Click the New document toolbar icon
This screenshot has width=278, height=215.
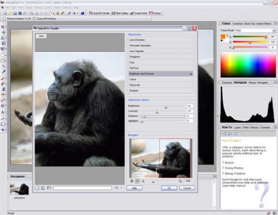(x=5, y=13)
